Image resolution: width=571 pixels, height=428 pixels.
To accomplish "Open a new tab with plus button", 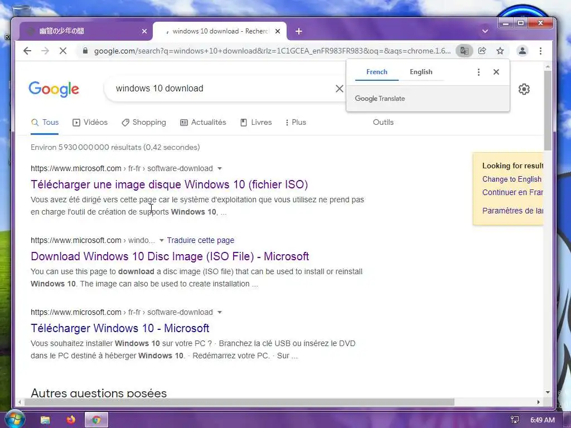I will point(299,31).
